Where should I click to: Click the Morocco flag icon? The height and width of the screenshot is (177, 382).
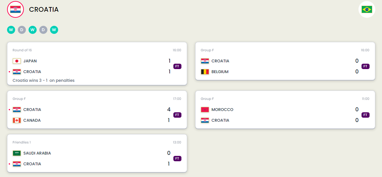tap(205, 110)
